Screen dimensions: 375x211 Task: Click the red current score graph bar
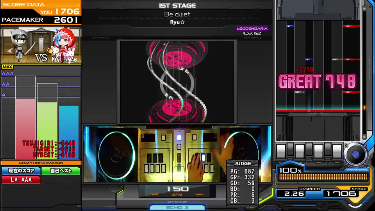point(26,129)
